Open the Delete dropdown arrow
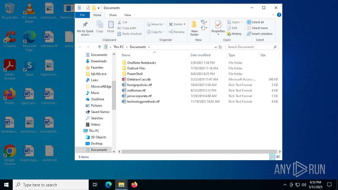Image resolution: width=338 pixels, height=190 pixels. point(184,24)
